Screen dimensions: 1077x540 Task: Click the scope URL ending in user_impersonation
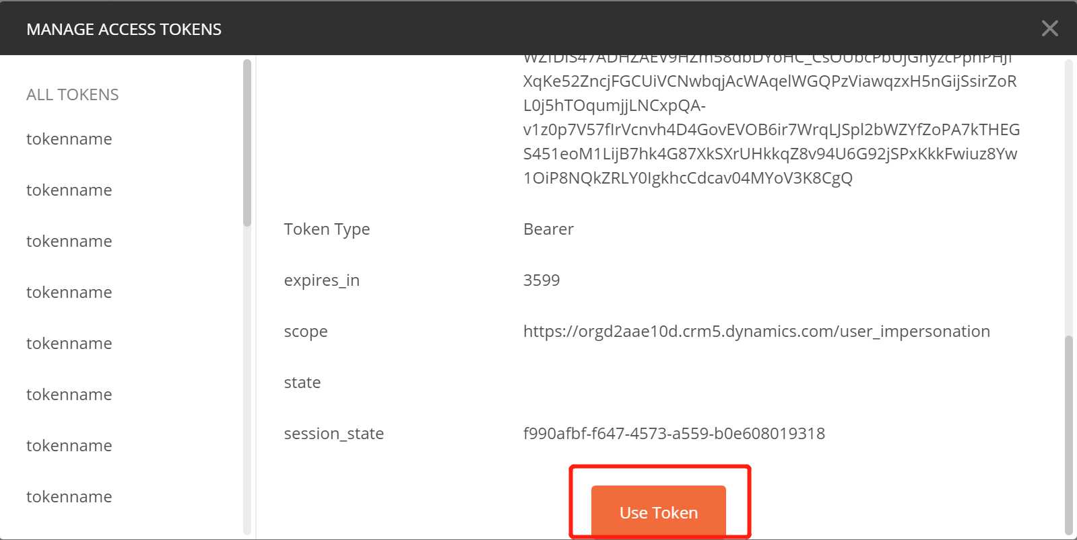tap(756, 332)
